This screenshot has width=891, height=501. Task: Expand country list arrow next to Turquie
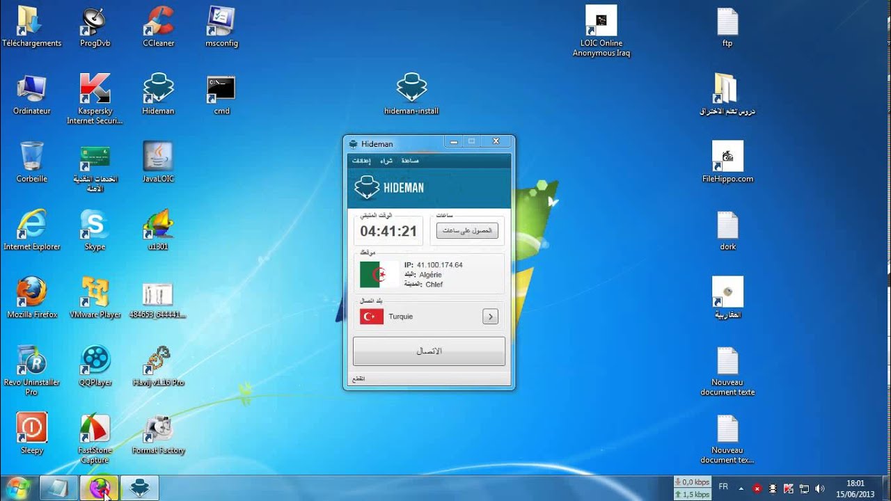pyautogui.click(x=490, y=317)
